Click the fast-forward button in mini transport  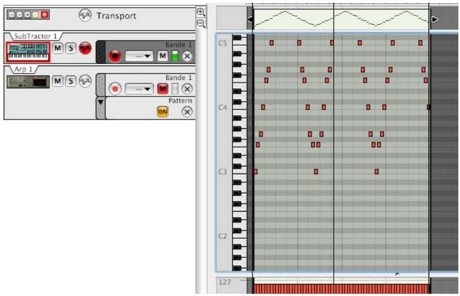pos(19,15)
